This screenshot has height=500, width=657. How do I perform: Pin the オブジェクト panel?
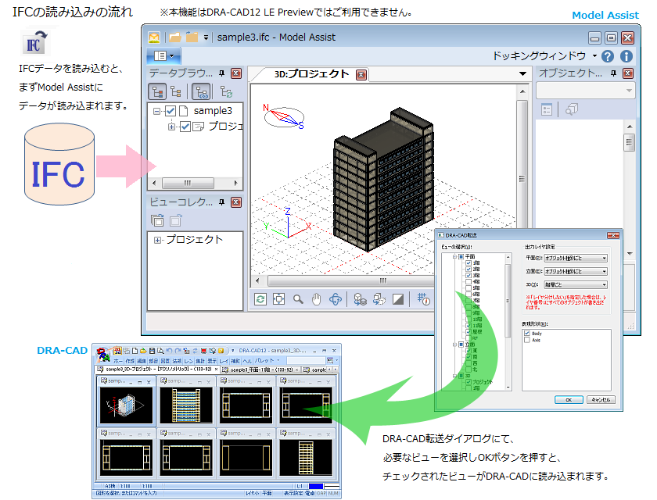(x=613, y=73)
